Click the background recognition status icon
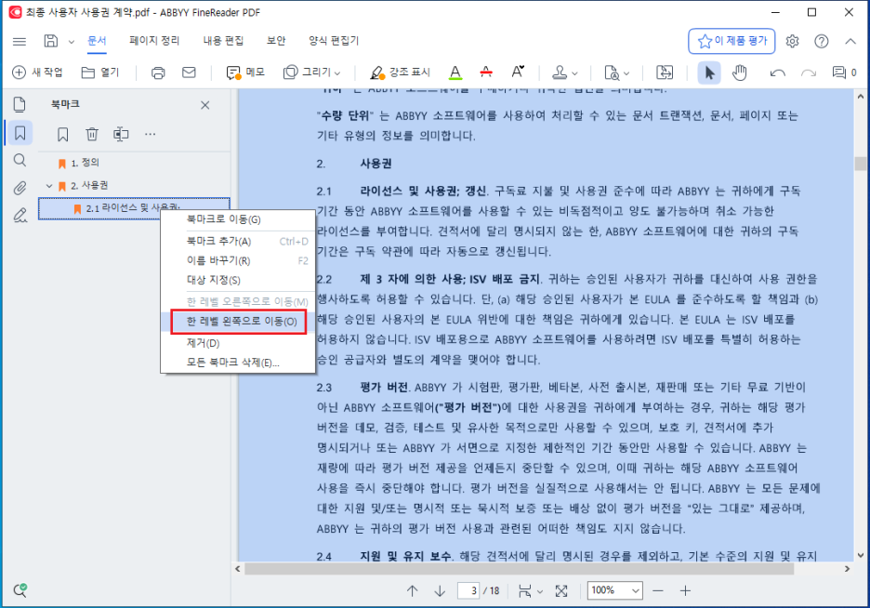This screenshot has height=608, width=870. (x=20, y=590)
